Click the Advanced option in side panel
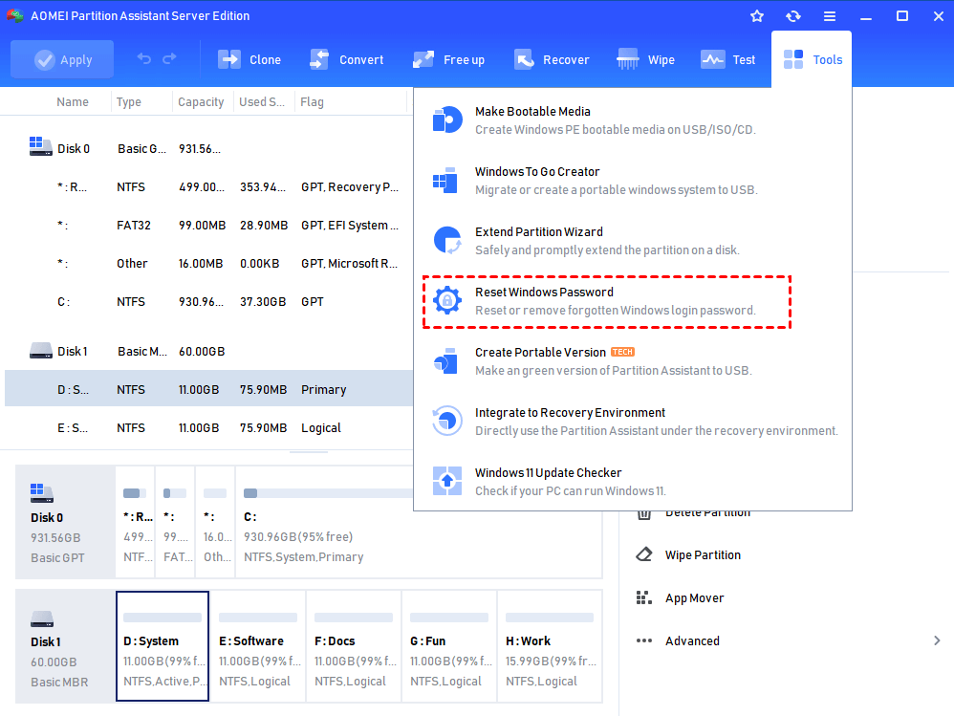This screenshot has width=954, height=716. pyautogui.click(x=692, y=640)
